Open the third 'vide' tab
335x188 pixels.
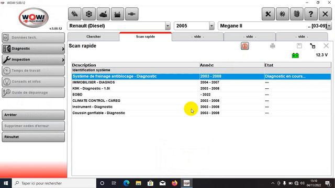click(x=301, y=37)
